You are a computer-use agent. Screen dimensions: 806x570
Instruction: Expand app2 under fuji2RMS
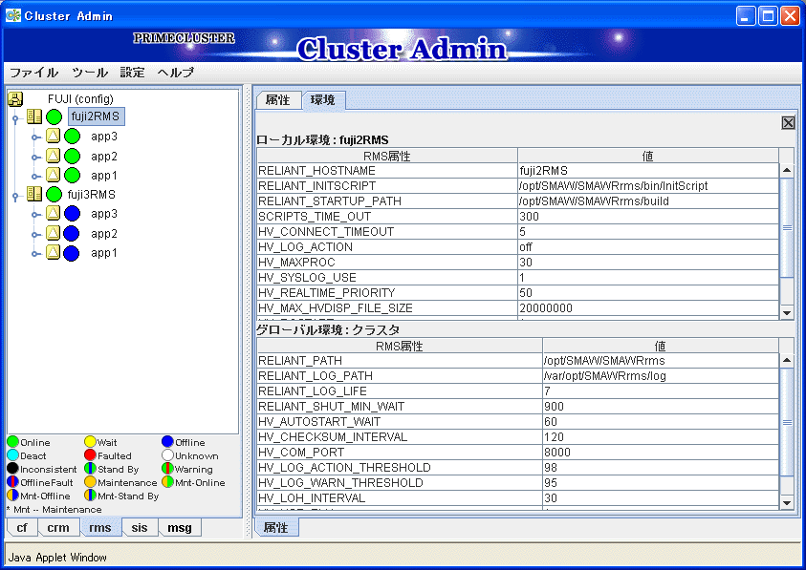click(x=35, y=158)
